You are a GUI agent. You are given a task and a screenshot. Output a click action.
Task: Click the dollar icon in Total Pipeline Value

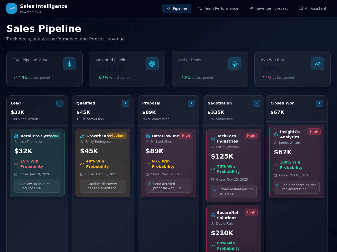coord(70,64)
